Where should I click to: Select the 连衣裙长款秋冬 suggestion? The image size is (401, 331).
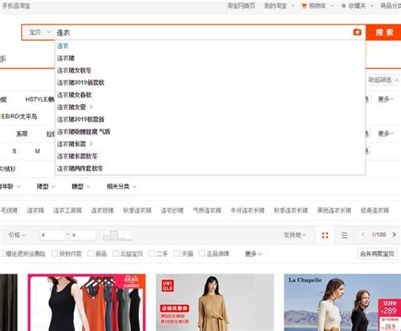coord(77,156)
